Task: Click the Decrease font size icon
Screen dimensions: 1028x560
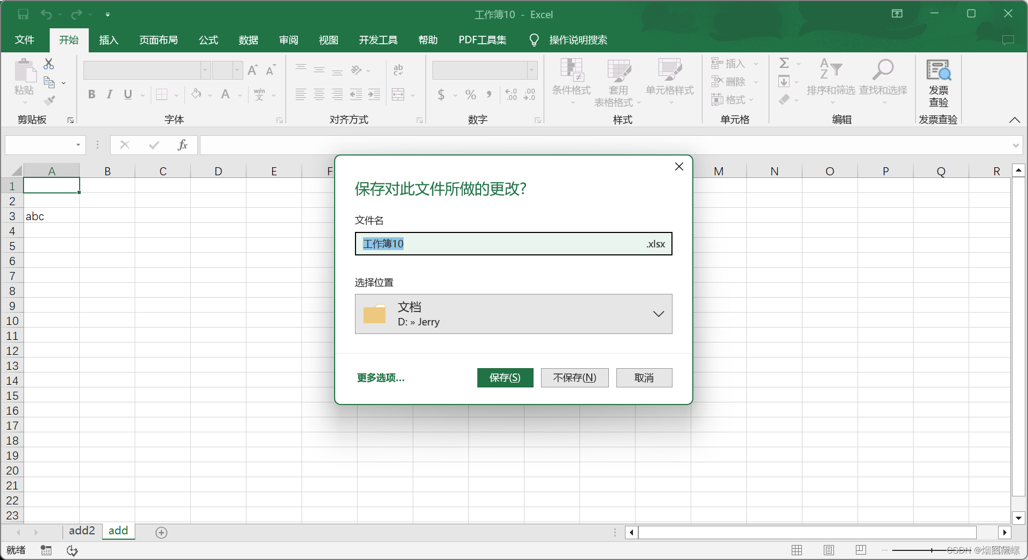Action: (271, 70)
